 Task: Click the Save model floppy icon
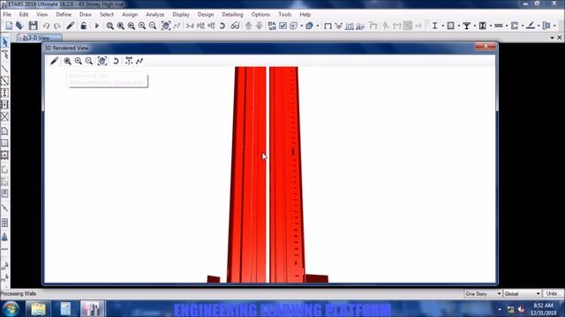34,26
